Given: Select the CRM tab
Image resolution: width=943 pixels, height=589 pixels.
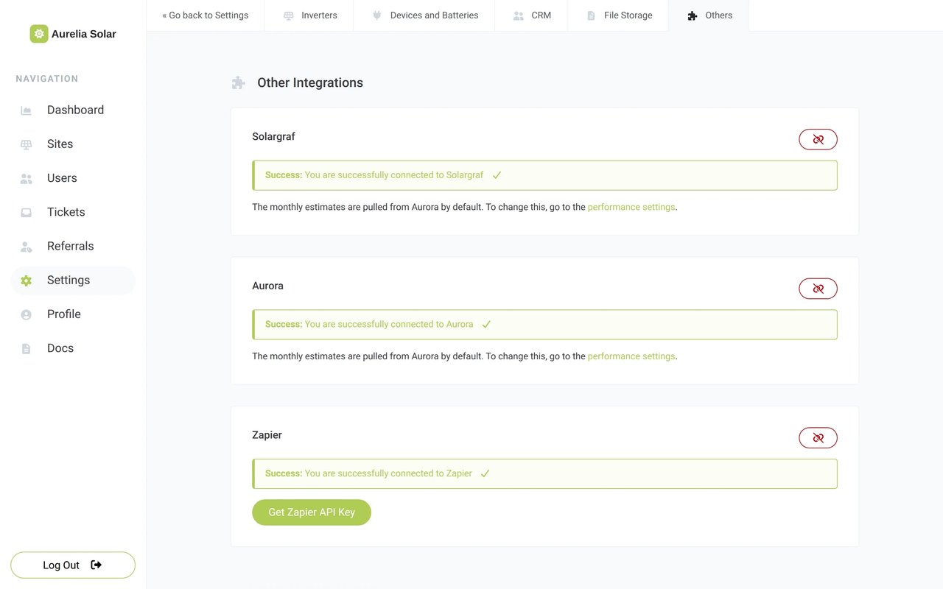Looking at the screenshot, I should click(531, 15).
